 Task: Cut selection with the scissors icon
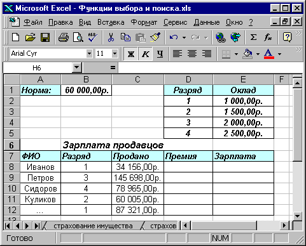tap(111, 37)
